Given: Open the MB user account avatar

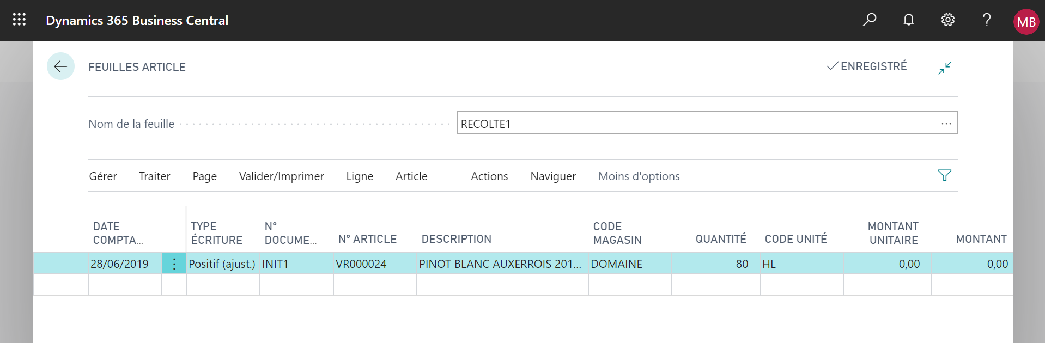Looking at the screenshot, I should [1026, 22].
